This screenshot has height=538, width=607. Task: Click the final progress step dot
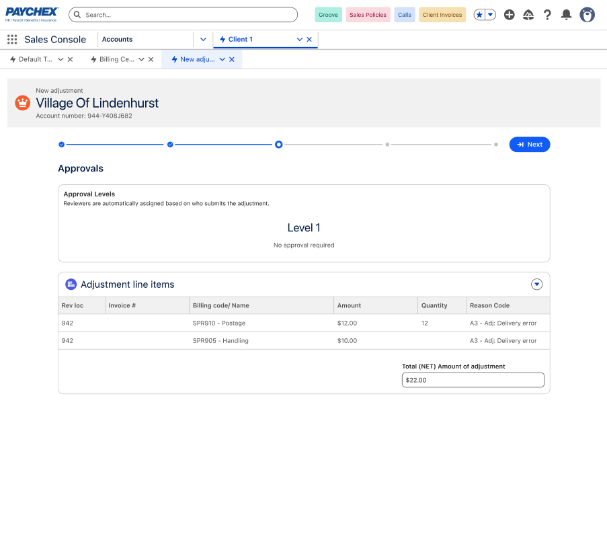pyautogui.click(x=496, y=145)
